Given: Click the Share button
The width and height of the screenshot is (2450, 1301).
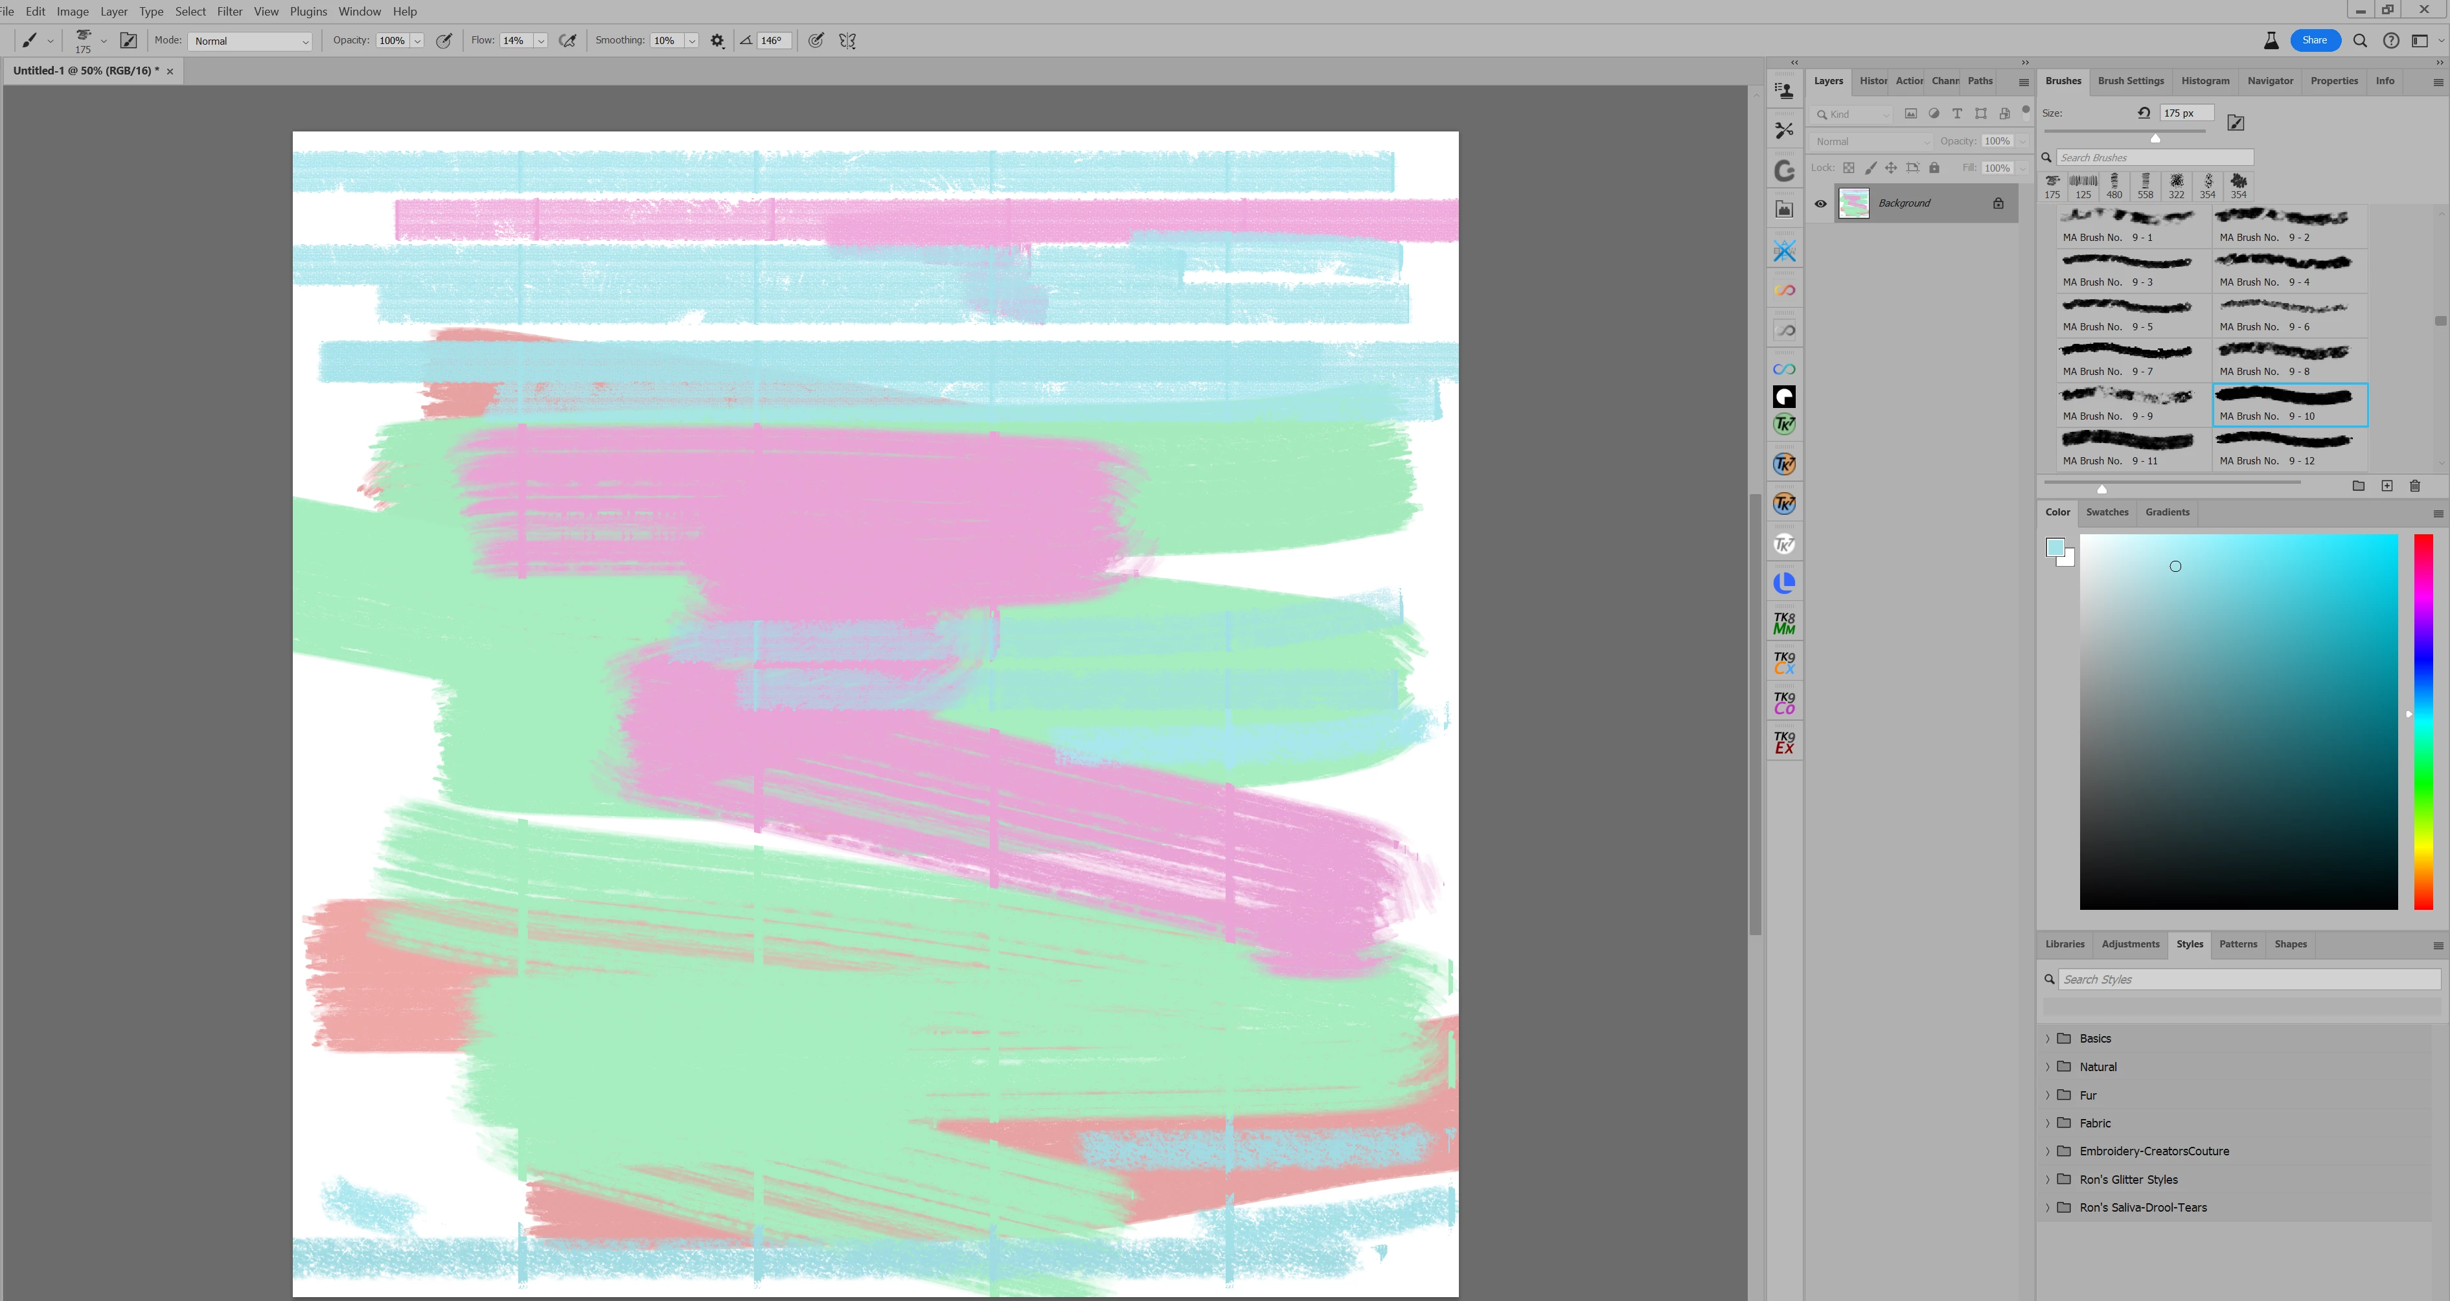Looking at the screenshot, I should [2314, 40].
